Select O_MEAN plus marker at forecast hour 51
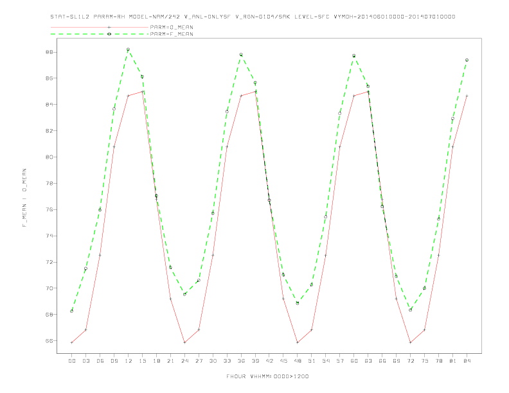This screenshot has width=509, height=393. coord(312,330)
